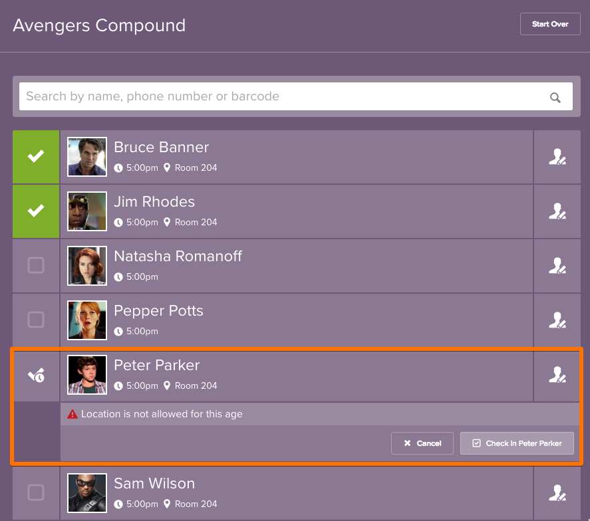Open edit person icon for Peter Parker

(557, 375)
